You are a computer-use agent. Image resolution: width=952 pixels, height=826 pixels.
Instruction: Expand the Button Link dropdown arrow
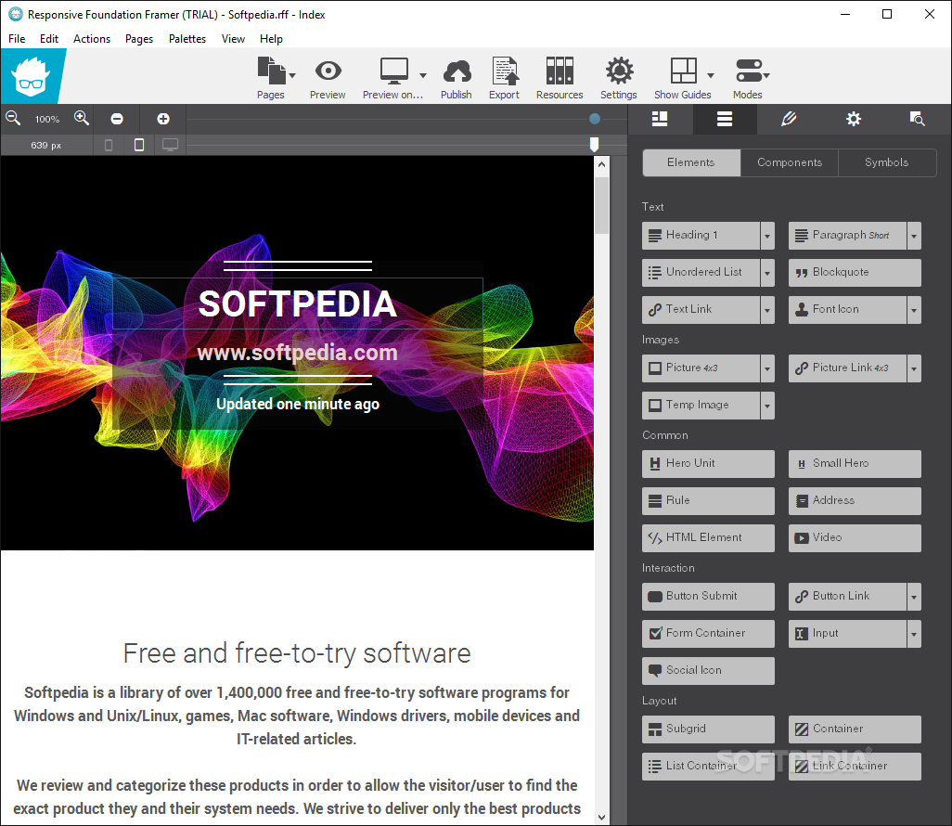click(x=914, y=597)
